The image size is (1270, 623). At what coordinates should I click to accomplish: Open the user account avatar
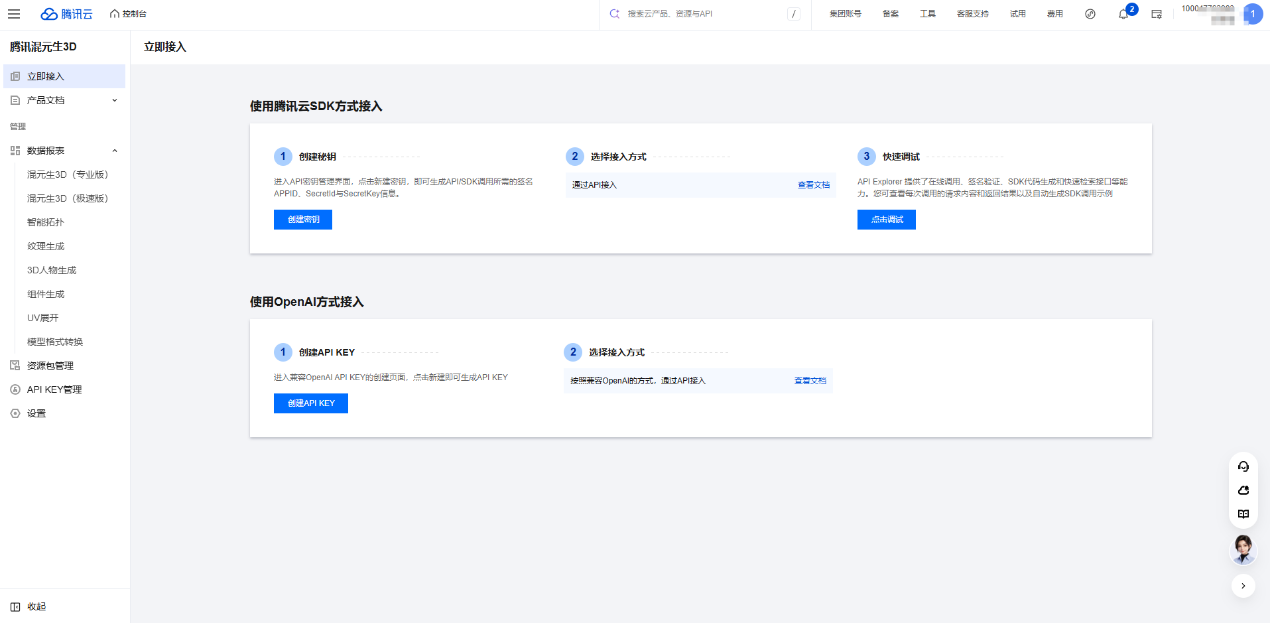[1253, 14]
